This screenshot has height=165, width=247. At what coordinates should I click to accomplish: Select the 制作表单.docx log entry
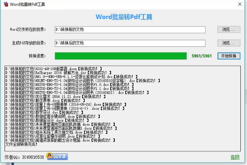pos(45,100)
